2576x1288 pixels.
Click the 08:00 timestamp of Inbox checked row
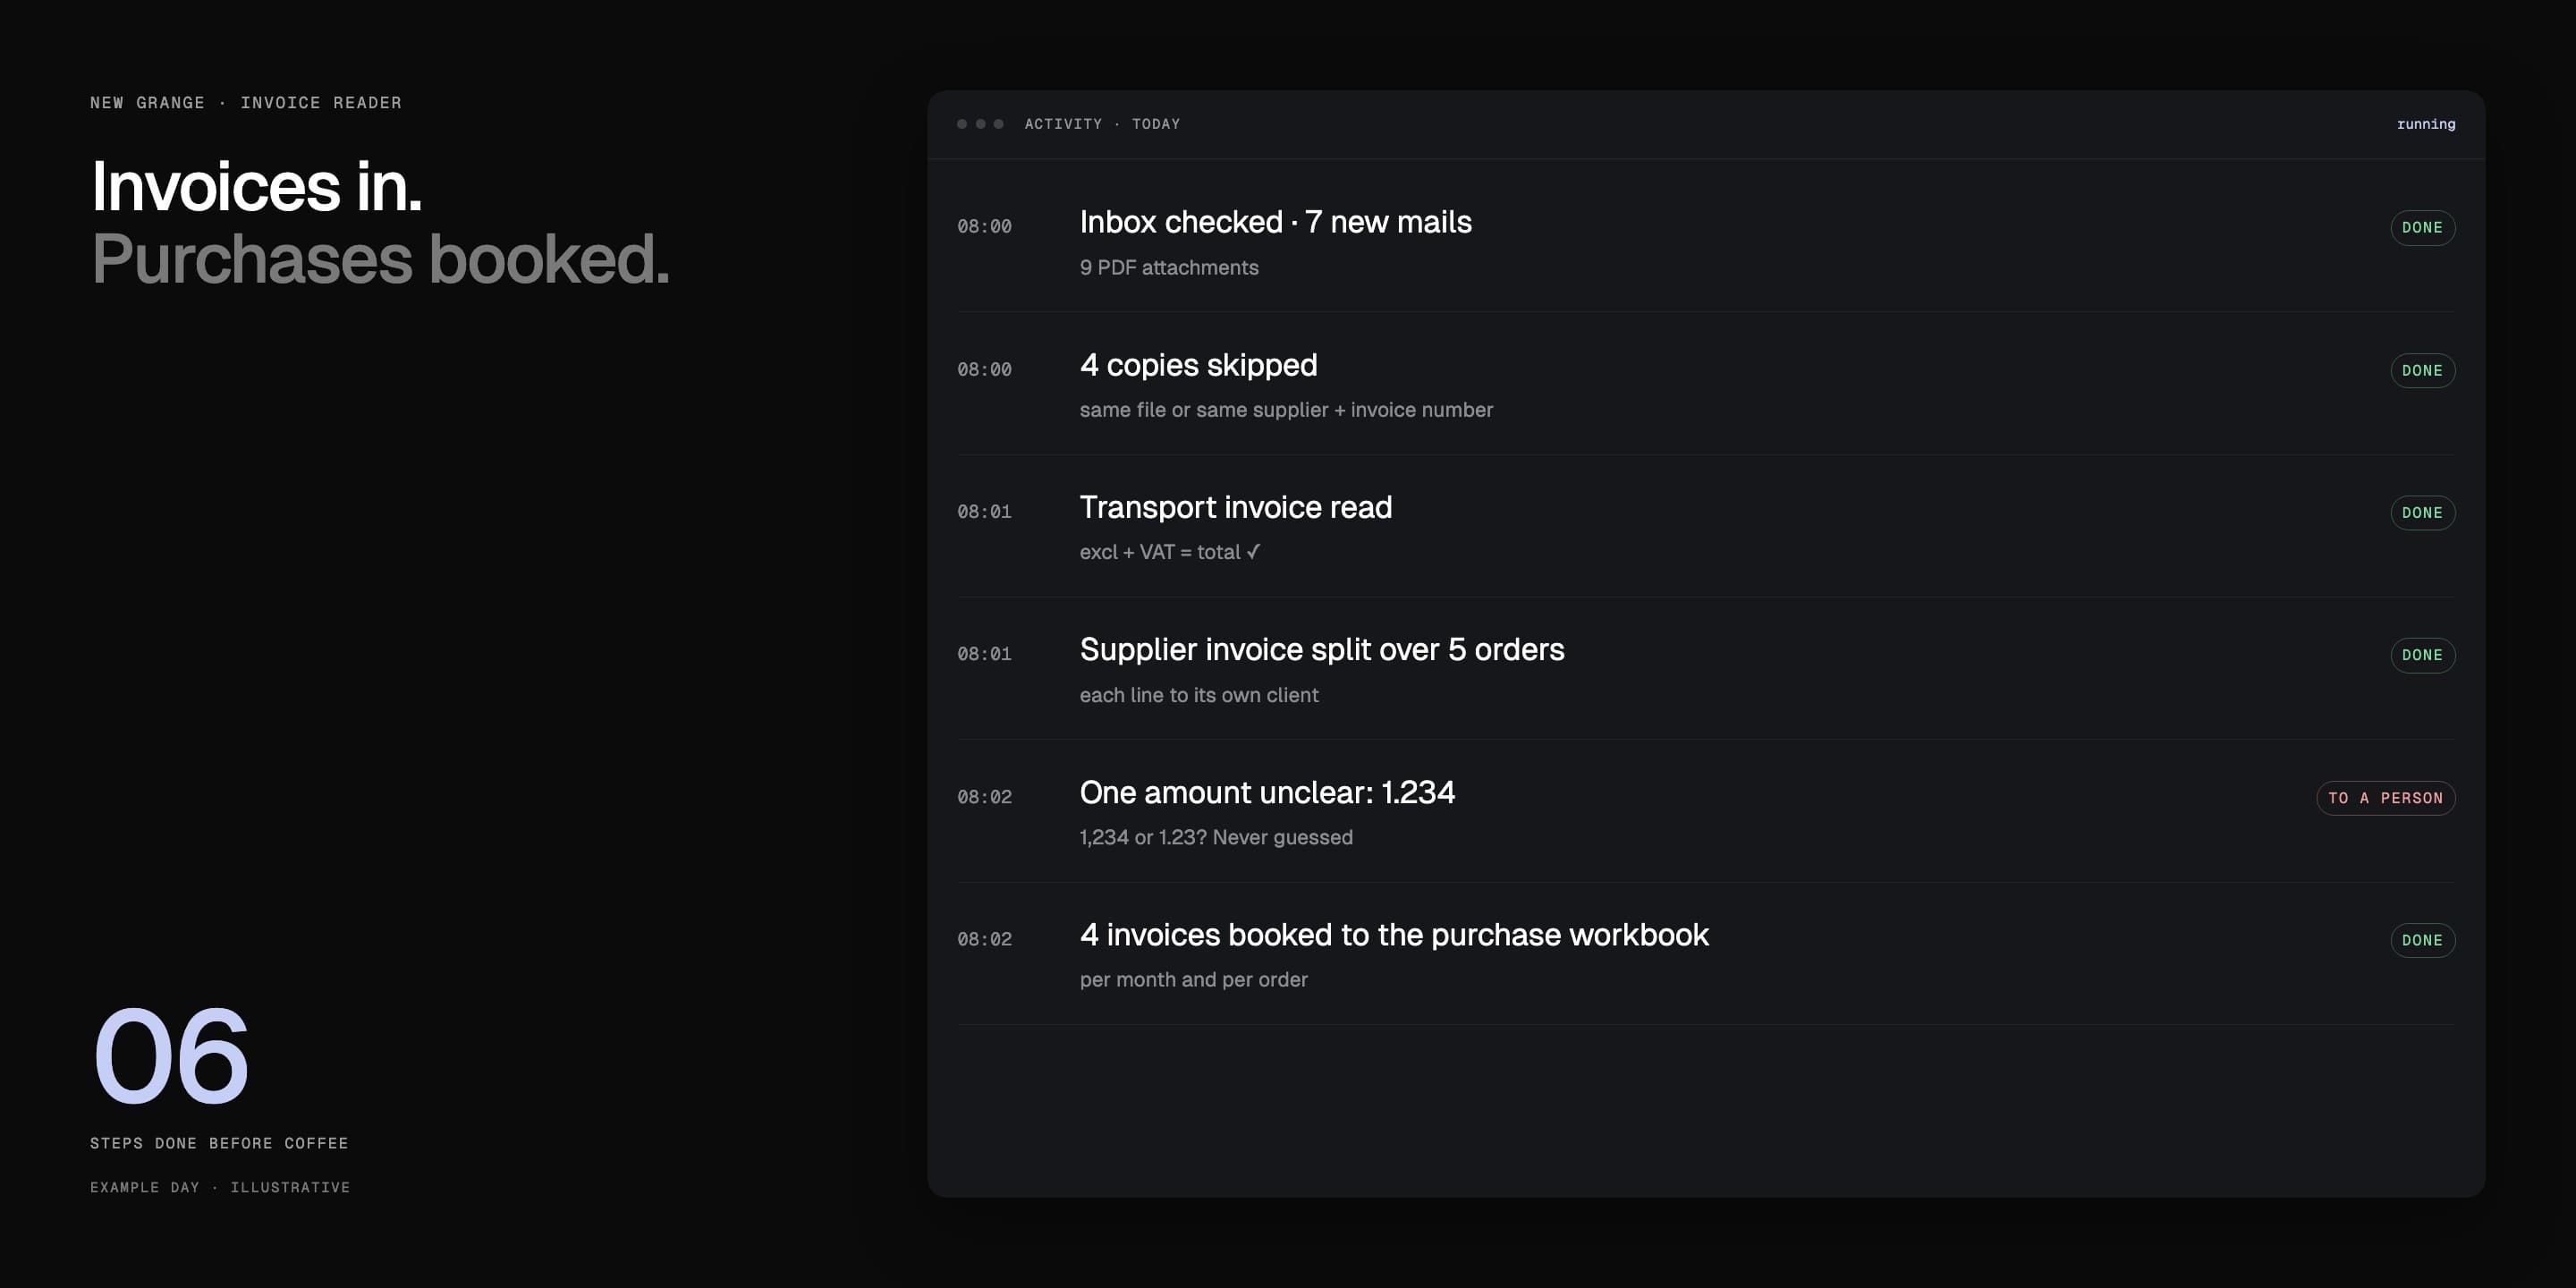point(984,227)
